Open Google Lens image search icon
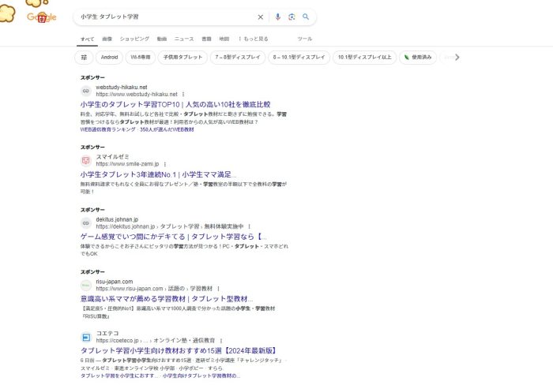The width and height of the screenshot is (553, 385). (x=292, y=17)
